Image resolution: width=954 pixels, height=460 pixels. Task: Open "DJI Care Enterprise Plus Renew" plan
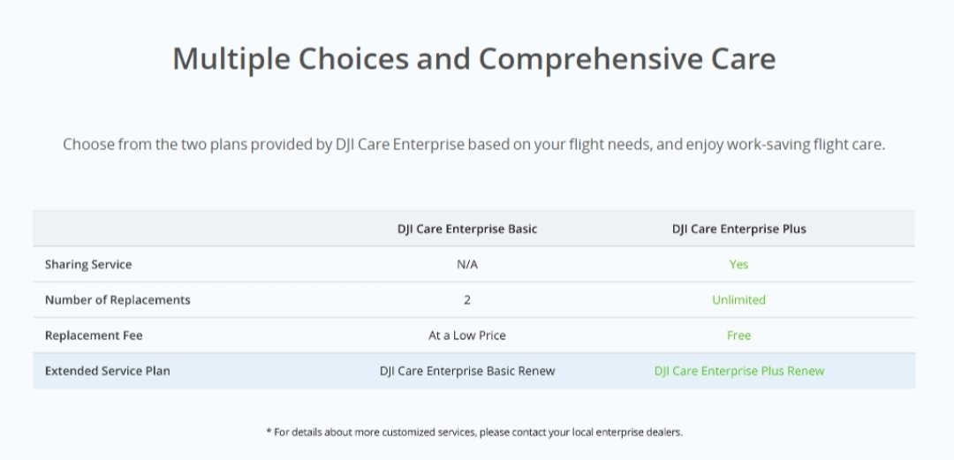coord(738,371)
